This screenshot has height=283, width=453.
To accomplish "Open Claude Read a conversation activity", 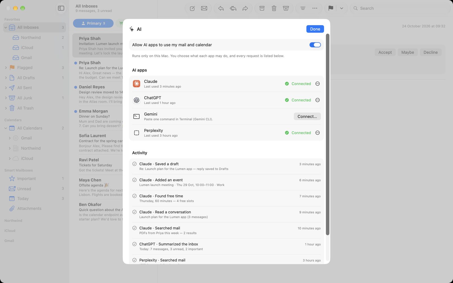I will pos(226,215).
